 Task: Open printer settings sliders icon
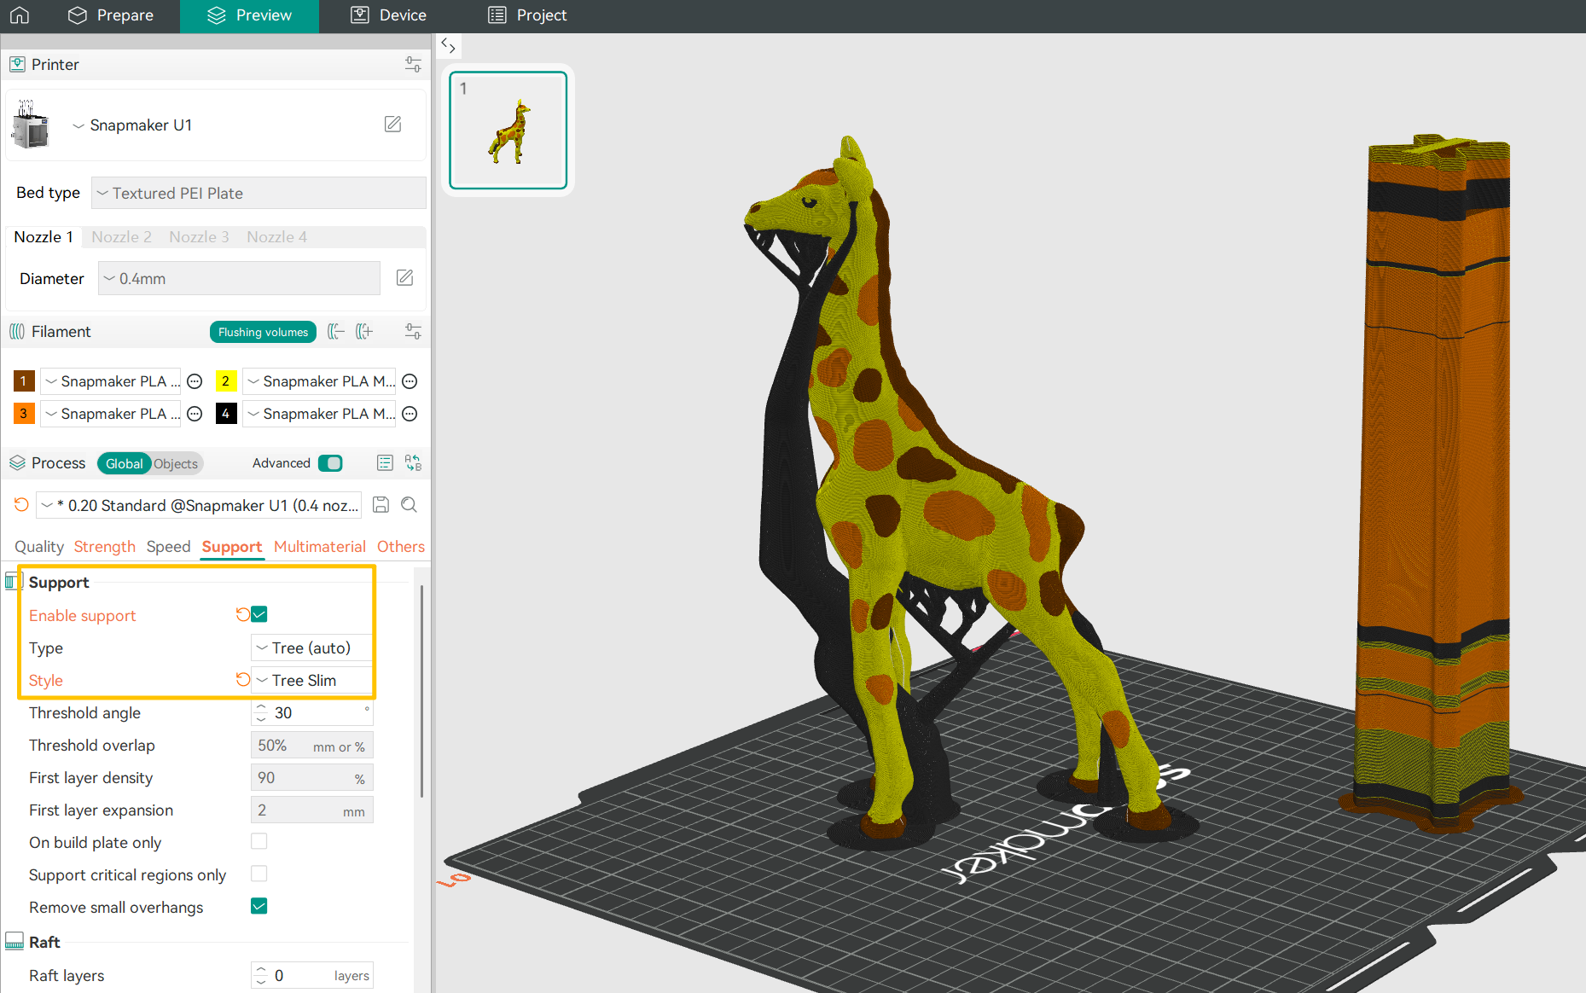coord(413,65)
